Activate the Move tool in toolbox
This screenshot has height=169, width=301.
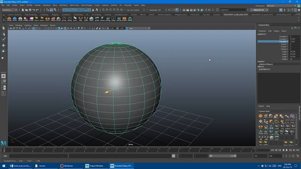tap(3, 46)
